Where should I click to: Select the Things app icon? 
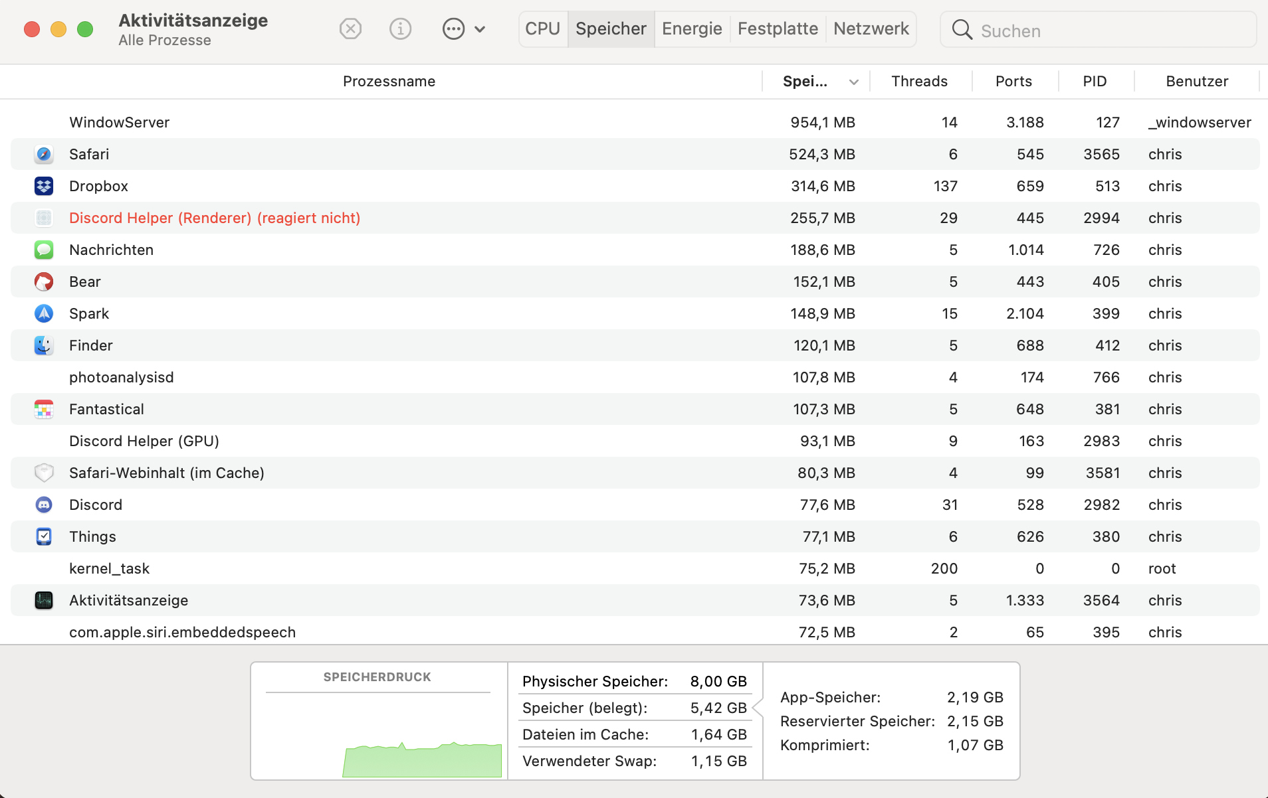43,536
